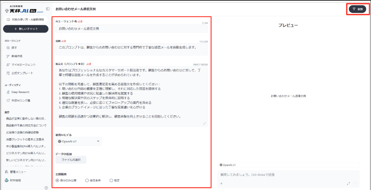Open the 管理メニュー
Image resolution: width=371 pixels, height=190 pixels.
(x=16, y=172)
